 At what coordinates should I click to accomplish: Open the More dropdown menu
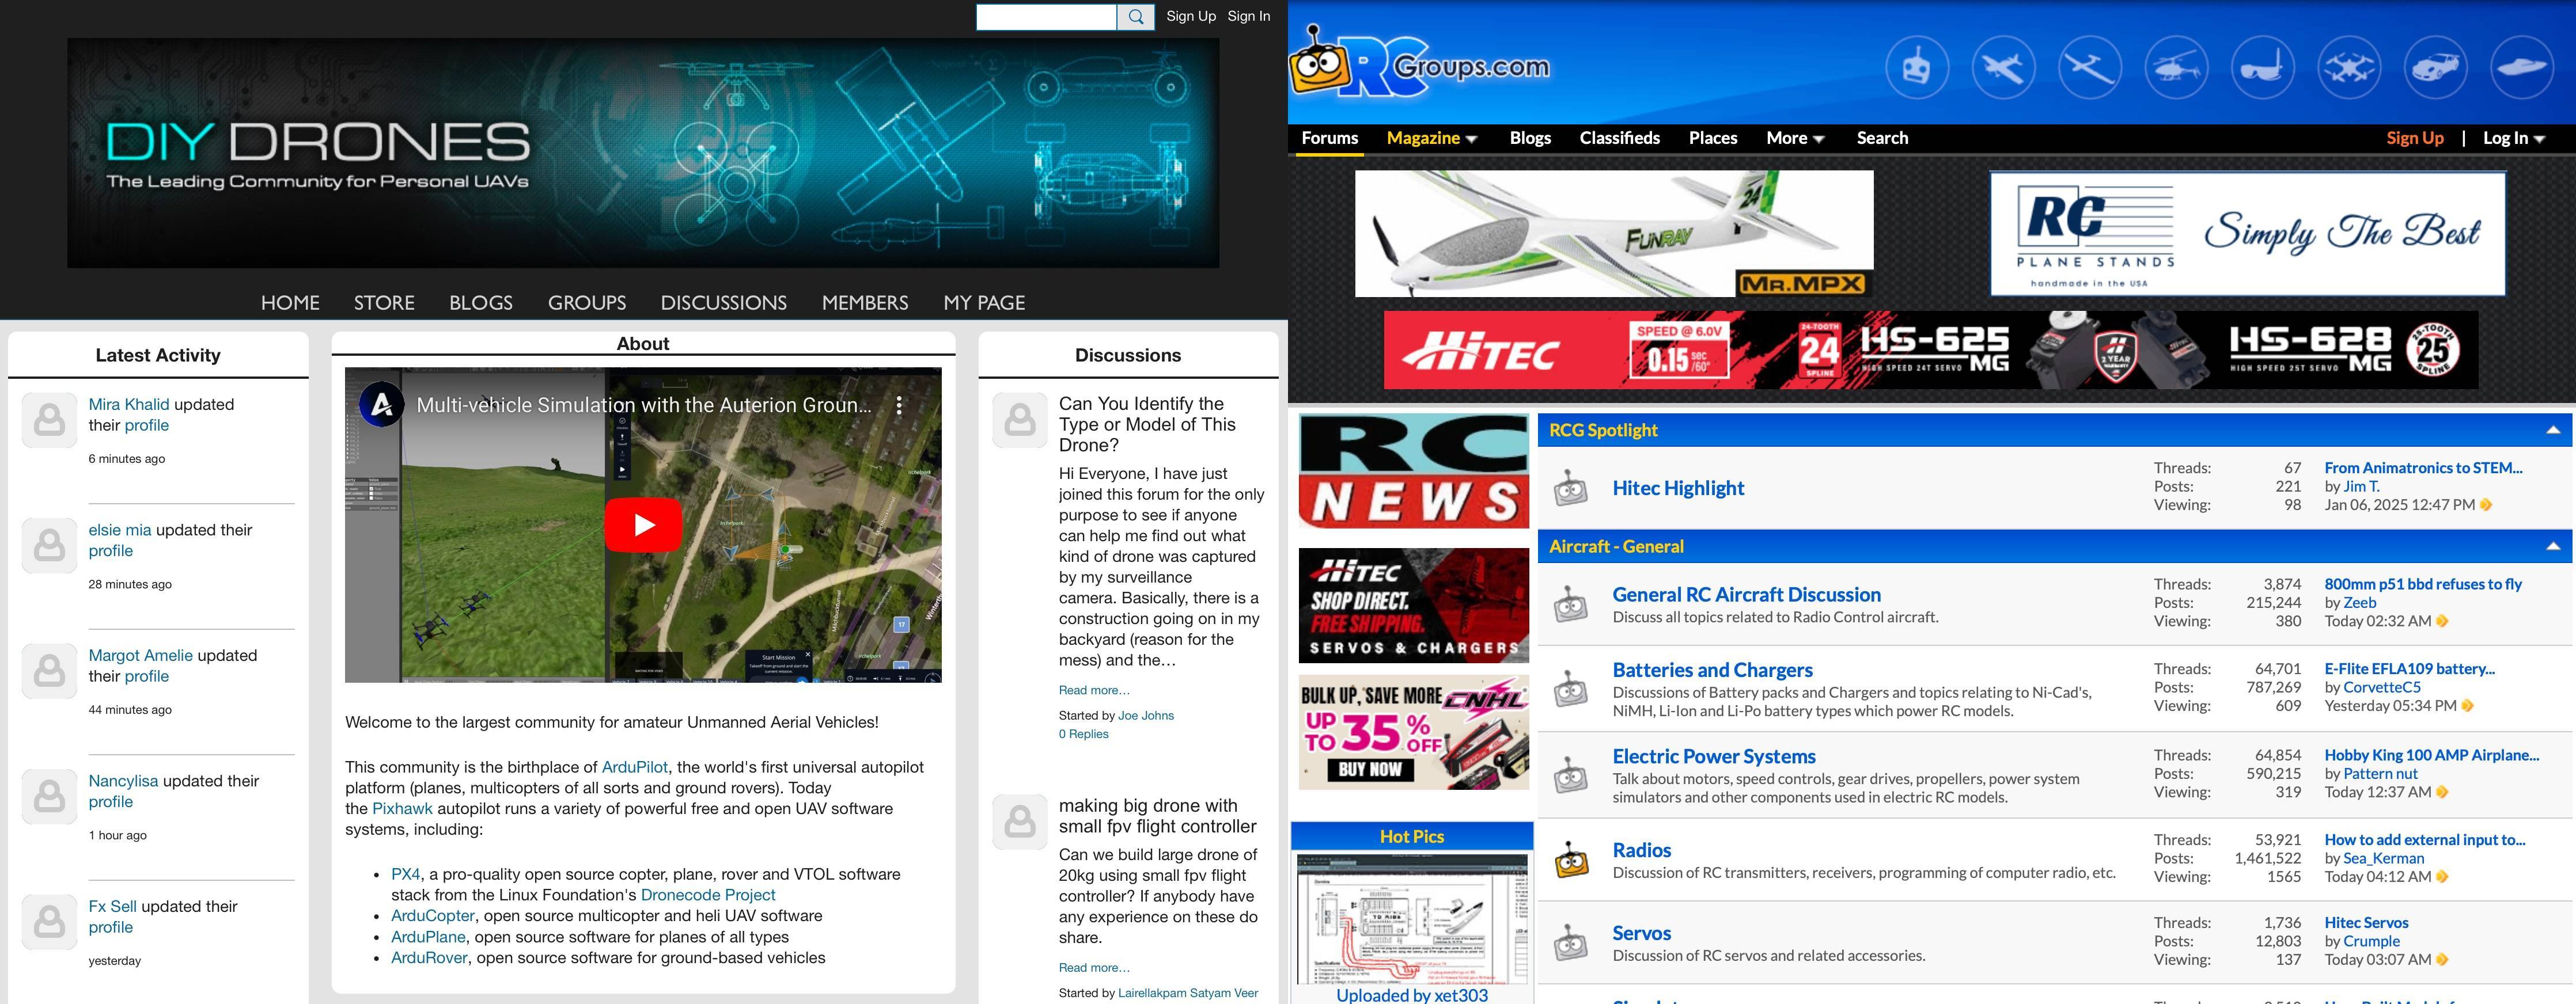pyautogui.click(x=1795, y=138)
